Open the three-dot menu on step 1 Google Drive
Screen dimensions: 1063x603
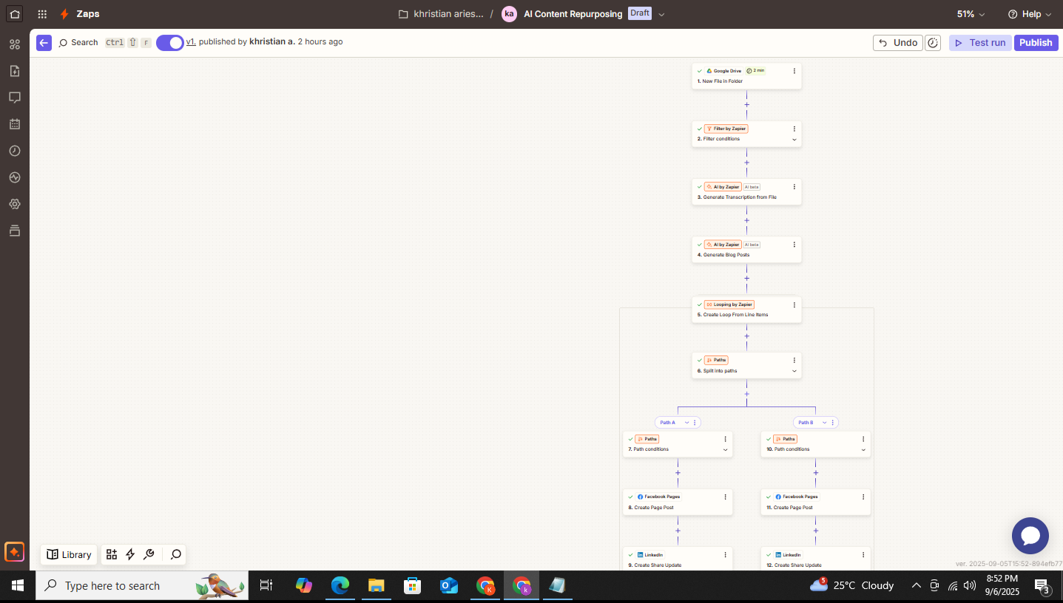pos(794,71)
